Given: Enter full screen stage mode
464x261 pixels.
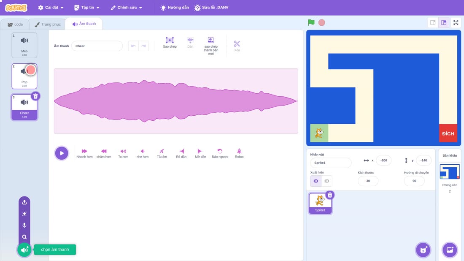Looking at the screenshot, I should [456, 22].
